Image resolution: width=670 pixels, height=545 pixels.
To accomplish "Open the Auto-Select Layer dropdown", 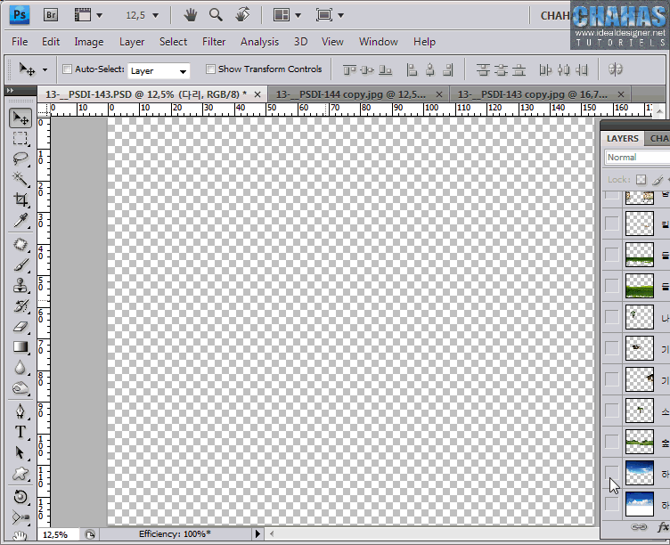I will pos(159,71).
